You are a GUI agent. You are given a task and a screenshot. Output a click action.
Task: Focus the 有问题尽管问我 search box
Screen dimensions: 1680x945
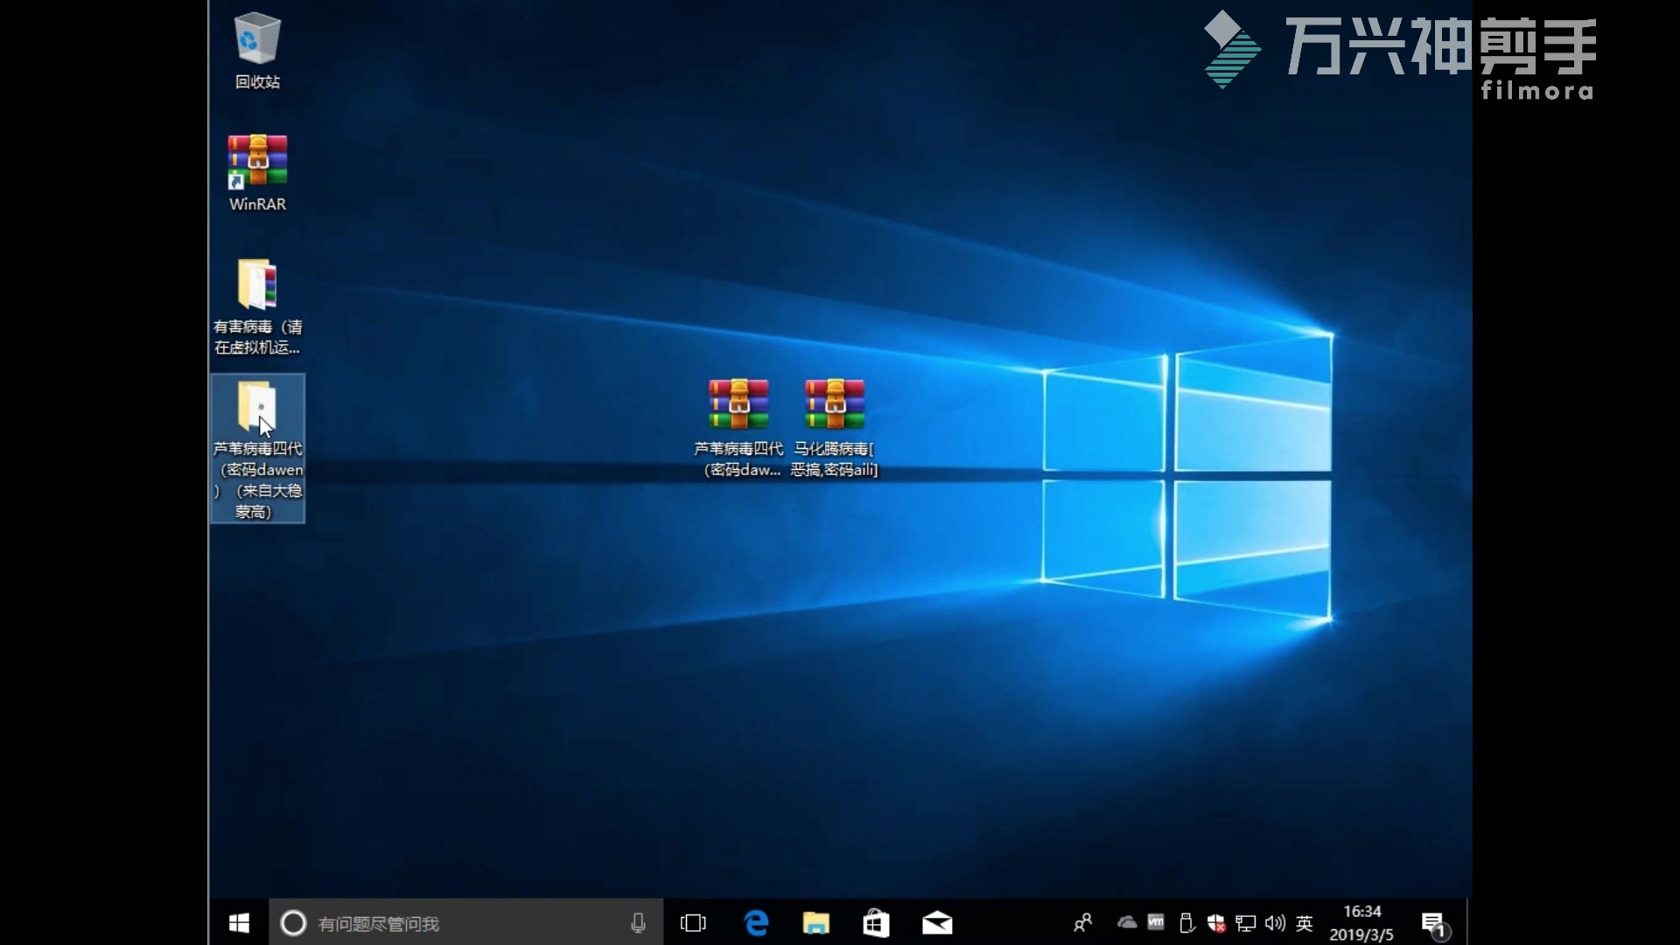tap(465, 923)
